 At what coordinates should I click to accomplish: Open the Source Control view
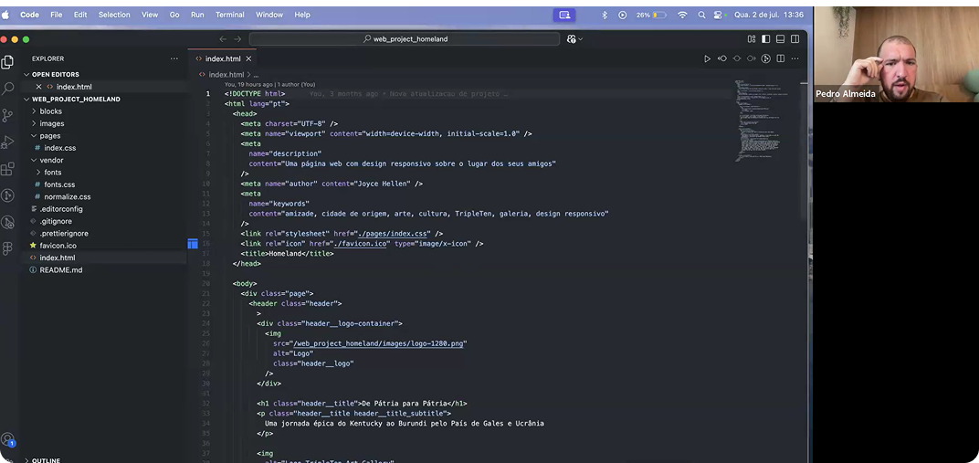click(8, 115)
